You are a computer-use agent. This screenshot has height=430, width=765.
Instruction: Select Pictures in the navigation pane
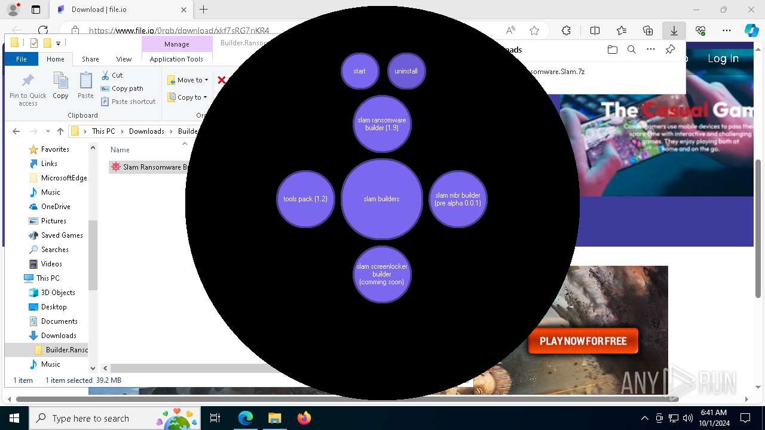[54, 221]
